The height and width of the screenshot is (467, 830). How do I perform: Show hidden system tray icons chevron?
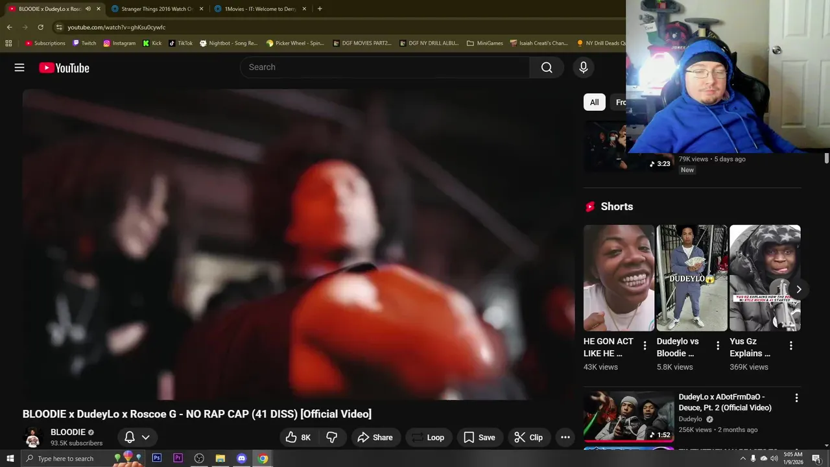pos(742,459)
